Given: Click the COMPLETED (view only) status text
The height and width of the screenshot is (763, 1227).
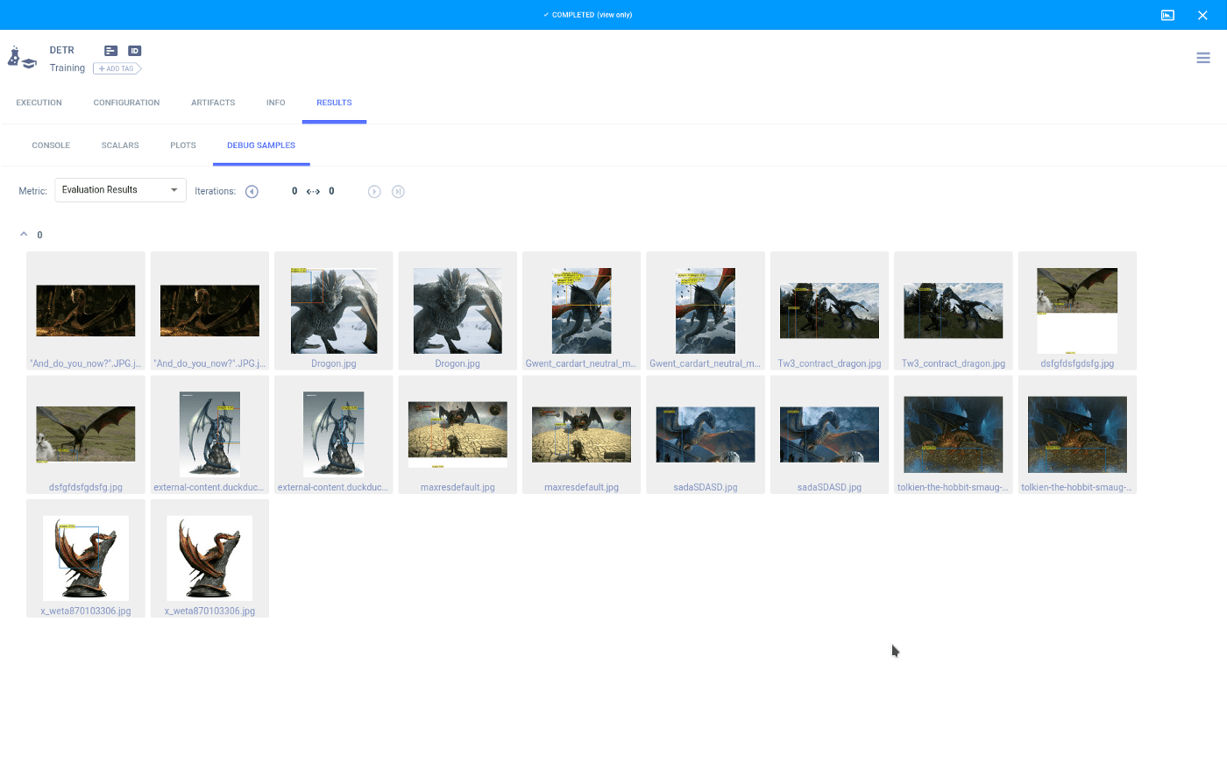Looking at the screenshot, I should click(x=592, y=15).
